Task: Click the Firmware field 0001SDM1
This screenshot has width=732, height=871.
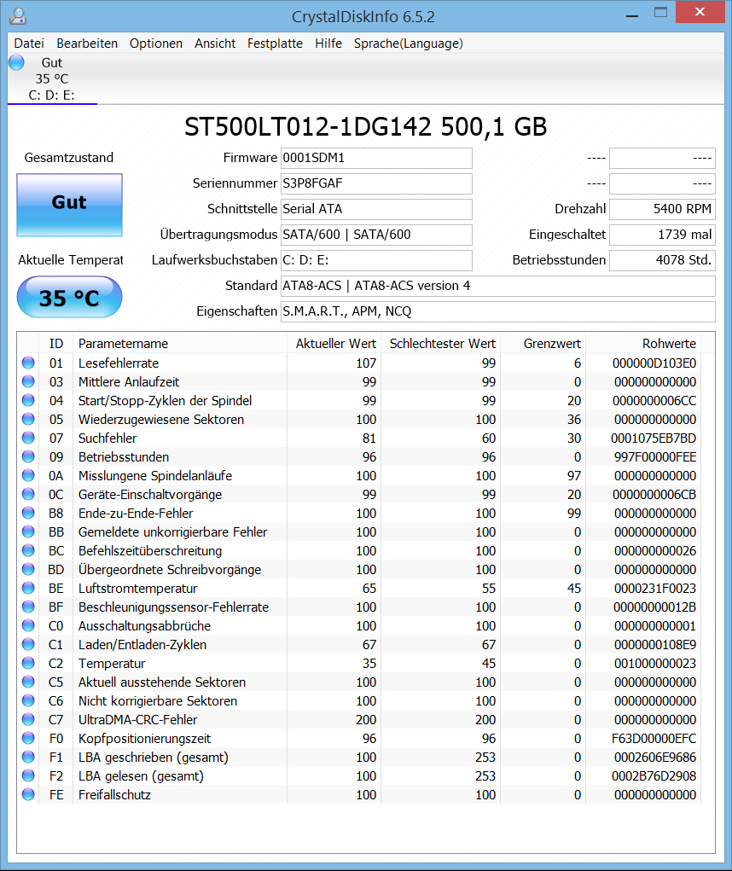Action: [x=376, y=158]
